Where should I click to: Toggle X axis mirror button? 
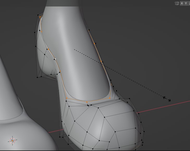pos(182,3)
